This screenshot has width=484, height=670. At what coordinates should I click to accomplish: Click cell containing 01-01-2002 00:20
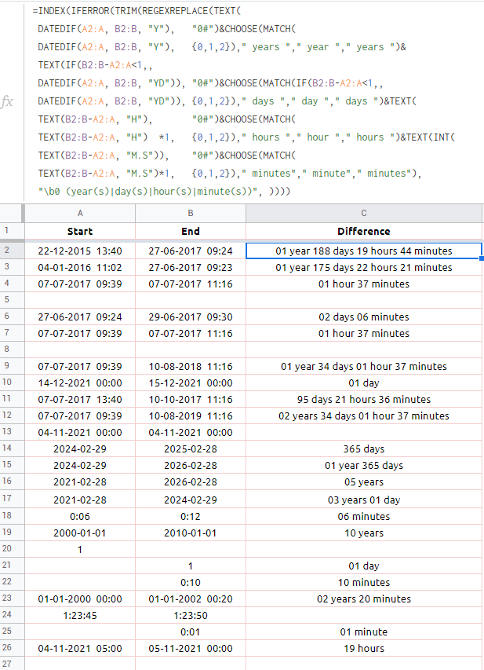[191, 599]
